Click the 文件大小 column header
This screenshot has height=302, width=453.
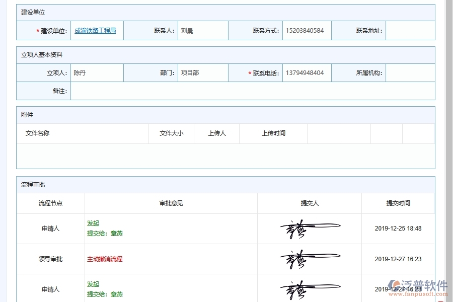click(171, 133)
